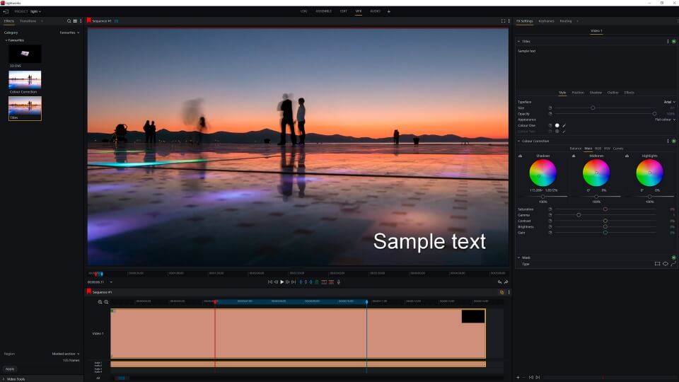
Task: Select the rectangle mask shape
Action: click(657, 264)
